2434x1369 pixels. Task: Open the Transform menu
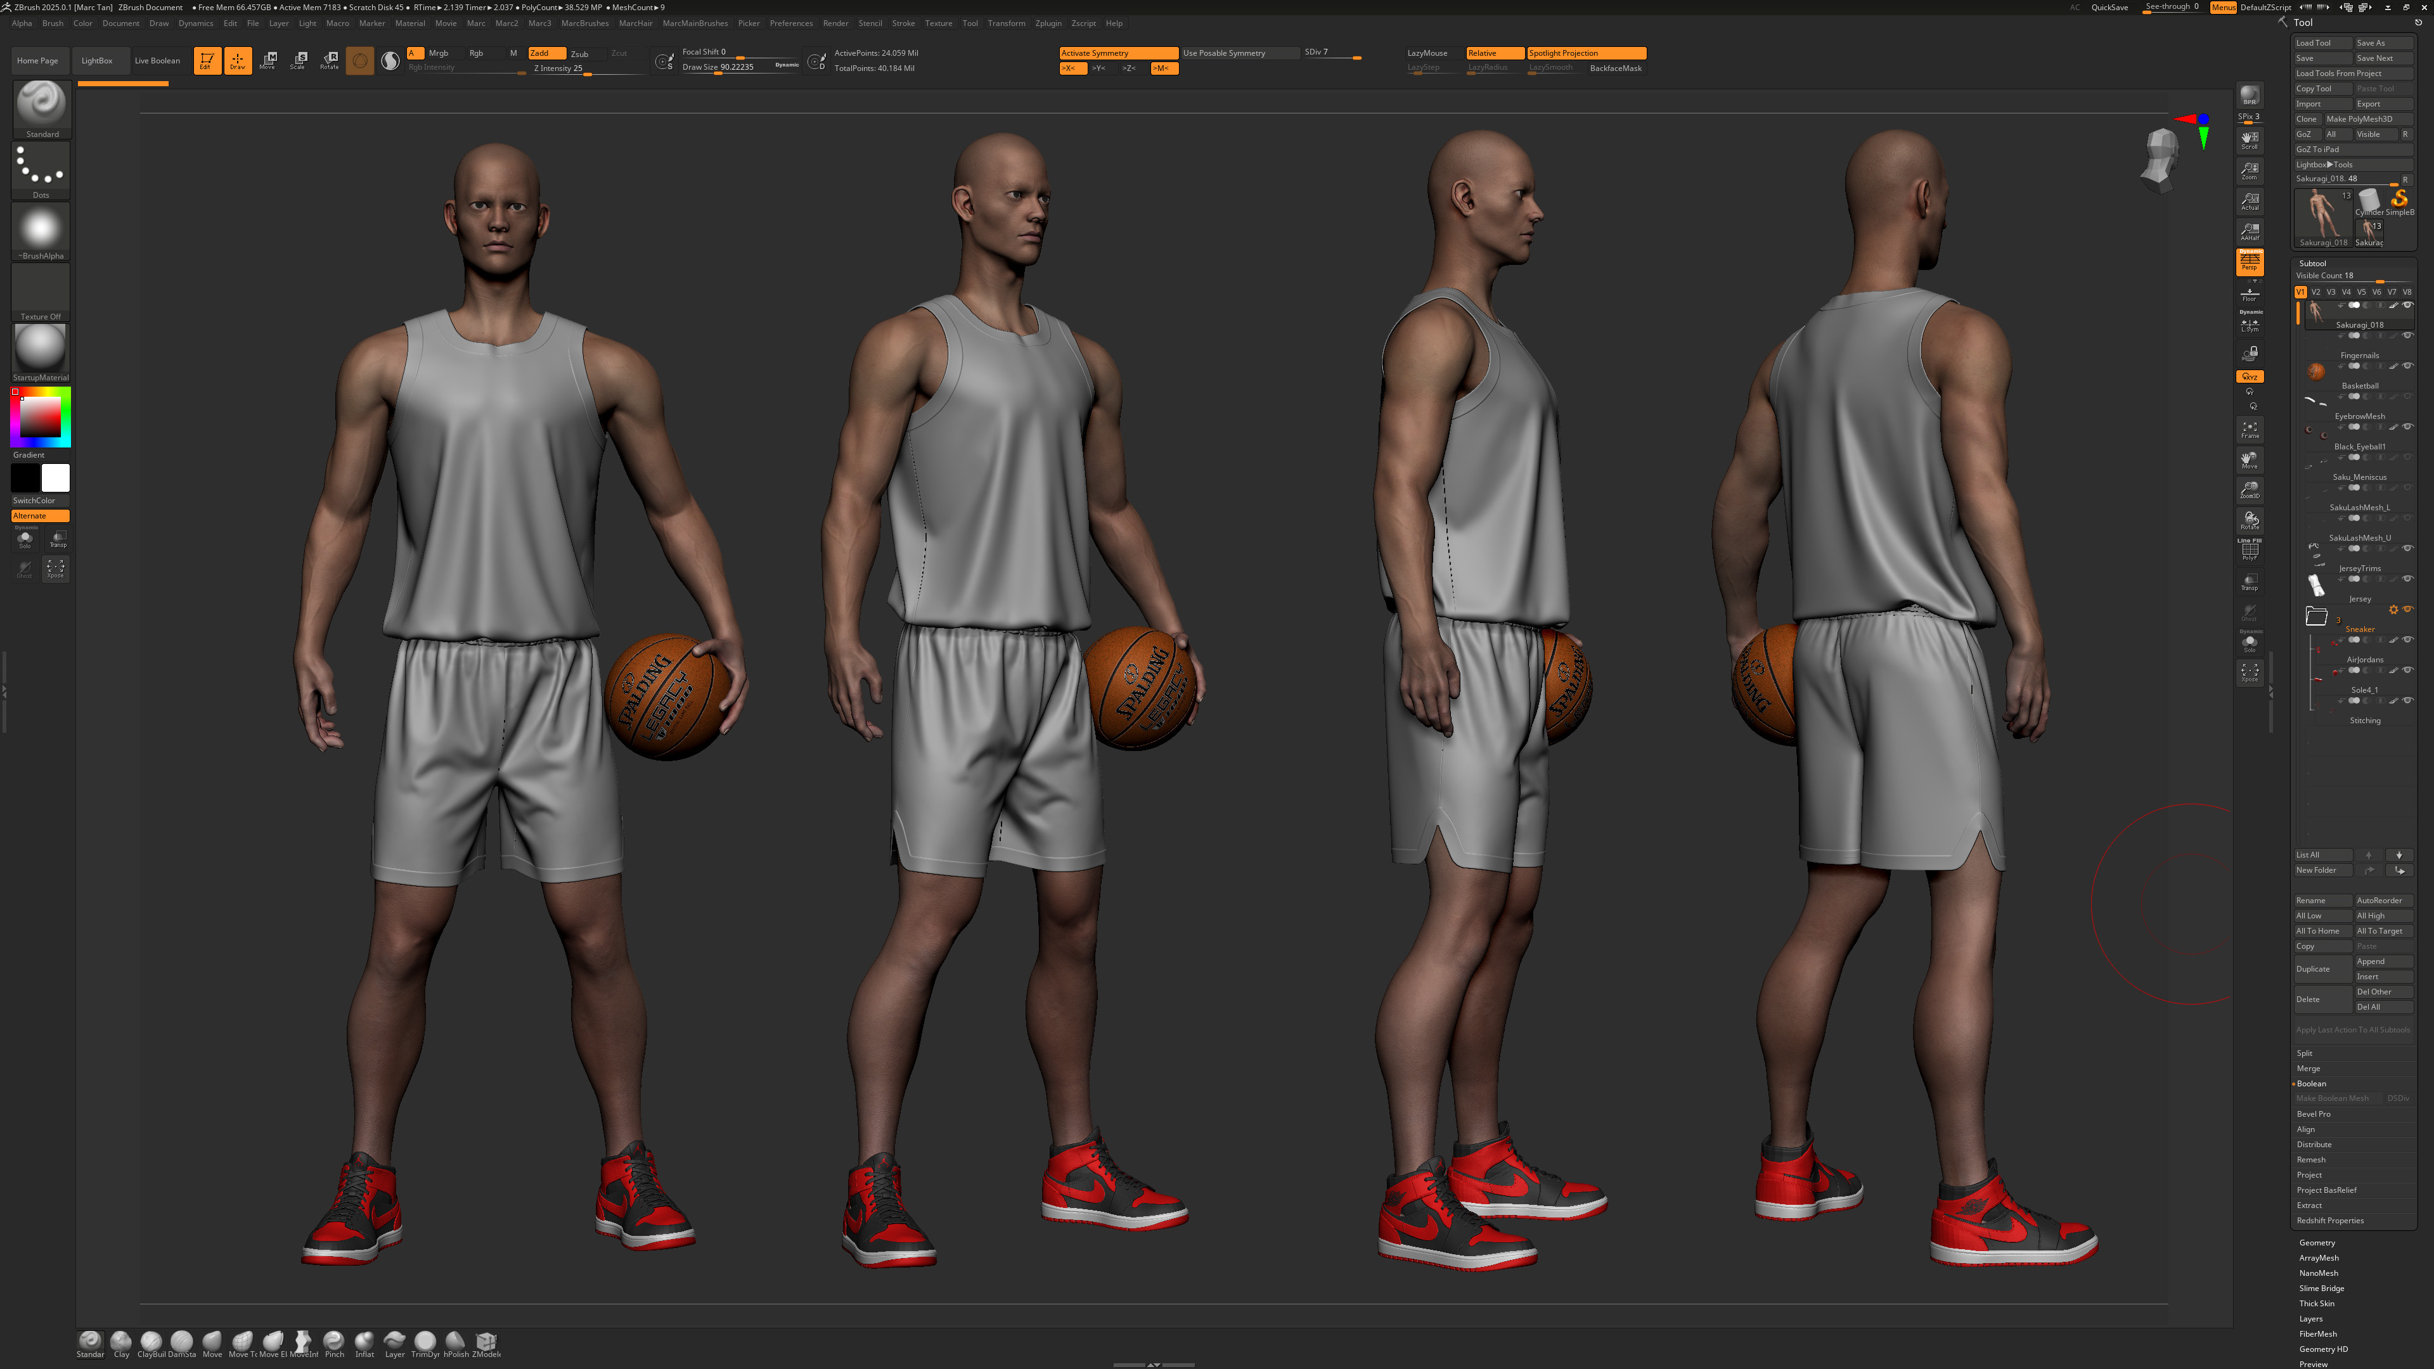point(1007,23)
